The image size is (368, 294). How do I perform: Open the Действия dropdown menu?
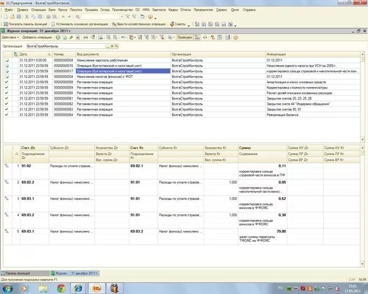[x=10, y=37]
